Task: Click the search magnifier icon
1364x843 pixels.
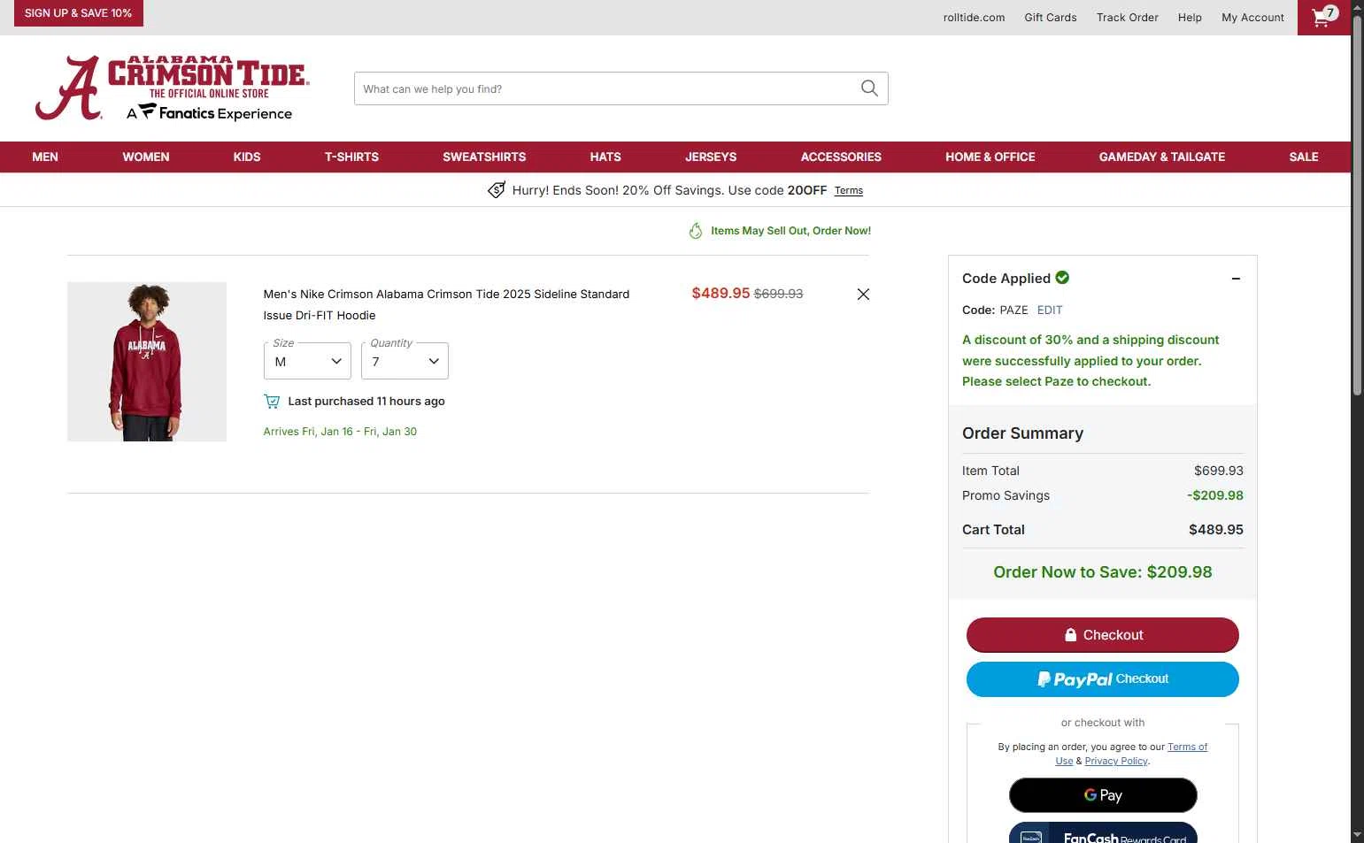Action: (x=869, y=88)
